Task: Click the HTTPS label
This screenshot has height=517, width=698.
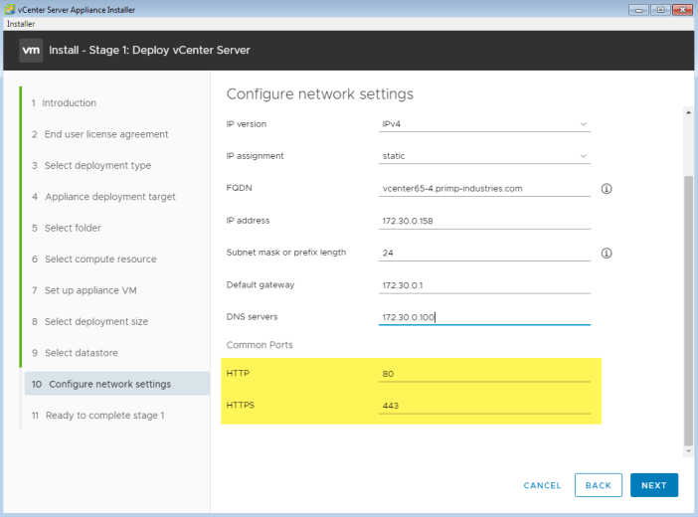Action: 241,406
